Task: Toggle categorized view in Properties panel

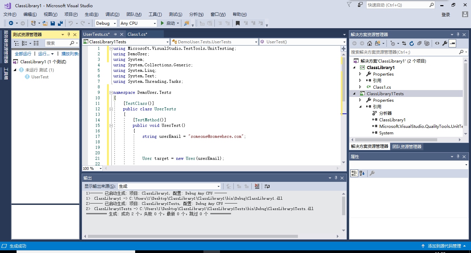Action: point(354,173)
